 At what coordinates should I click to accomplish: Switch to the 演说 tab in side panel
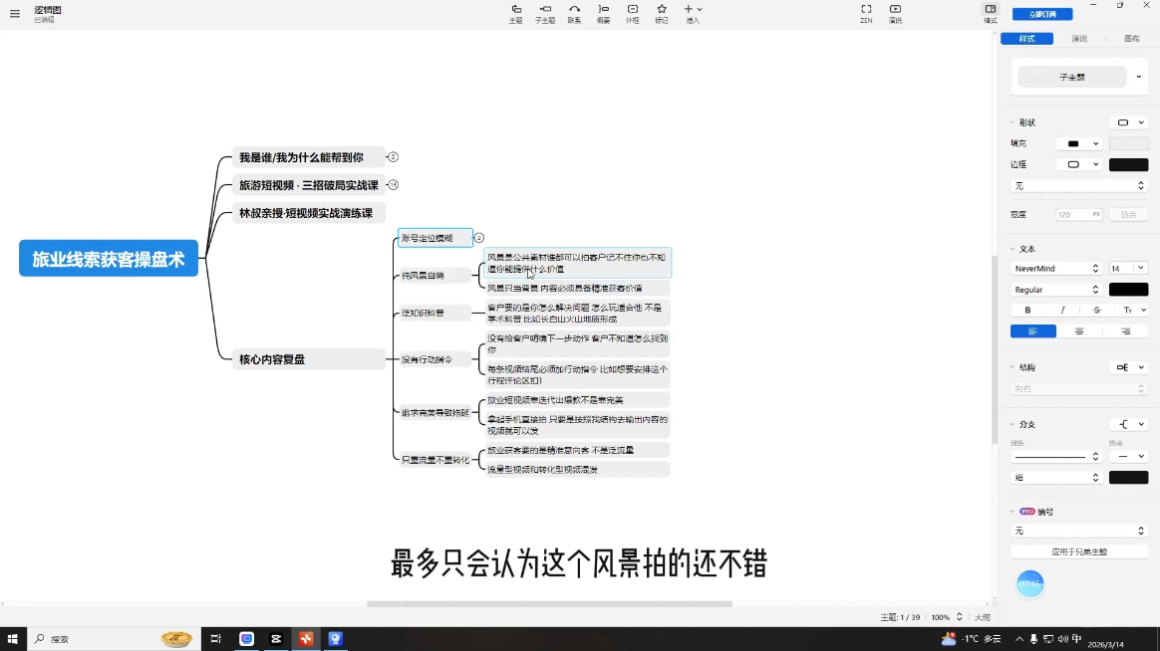click(1079, 39)
